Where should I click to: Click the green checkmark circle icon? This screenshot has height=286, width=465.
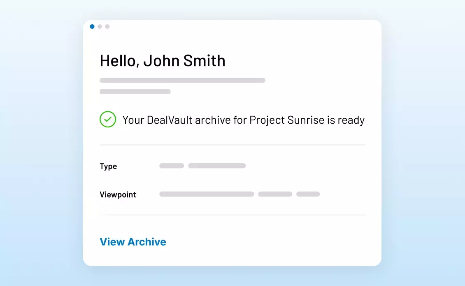point(108,119)
